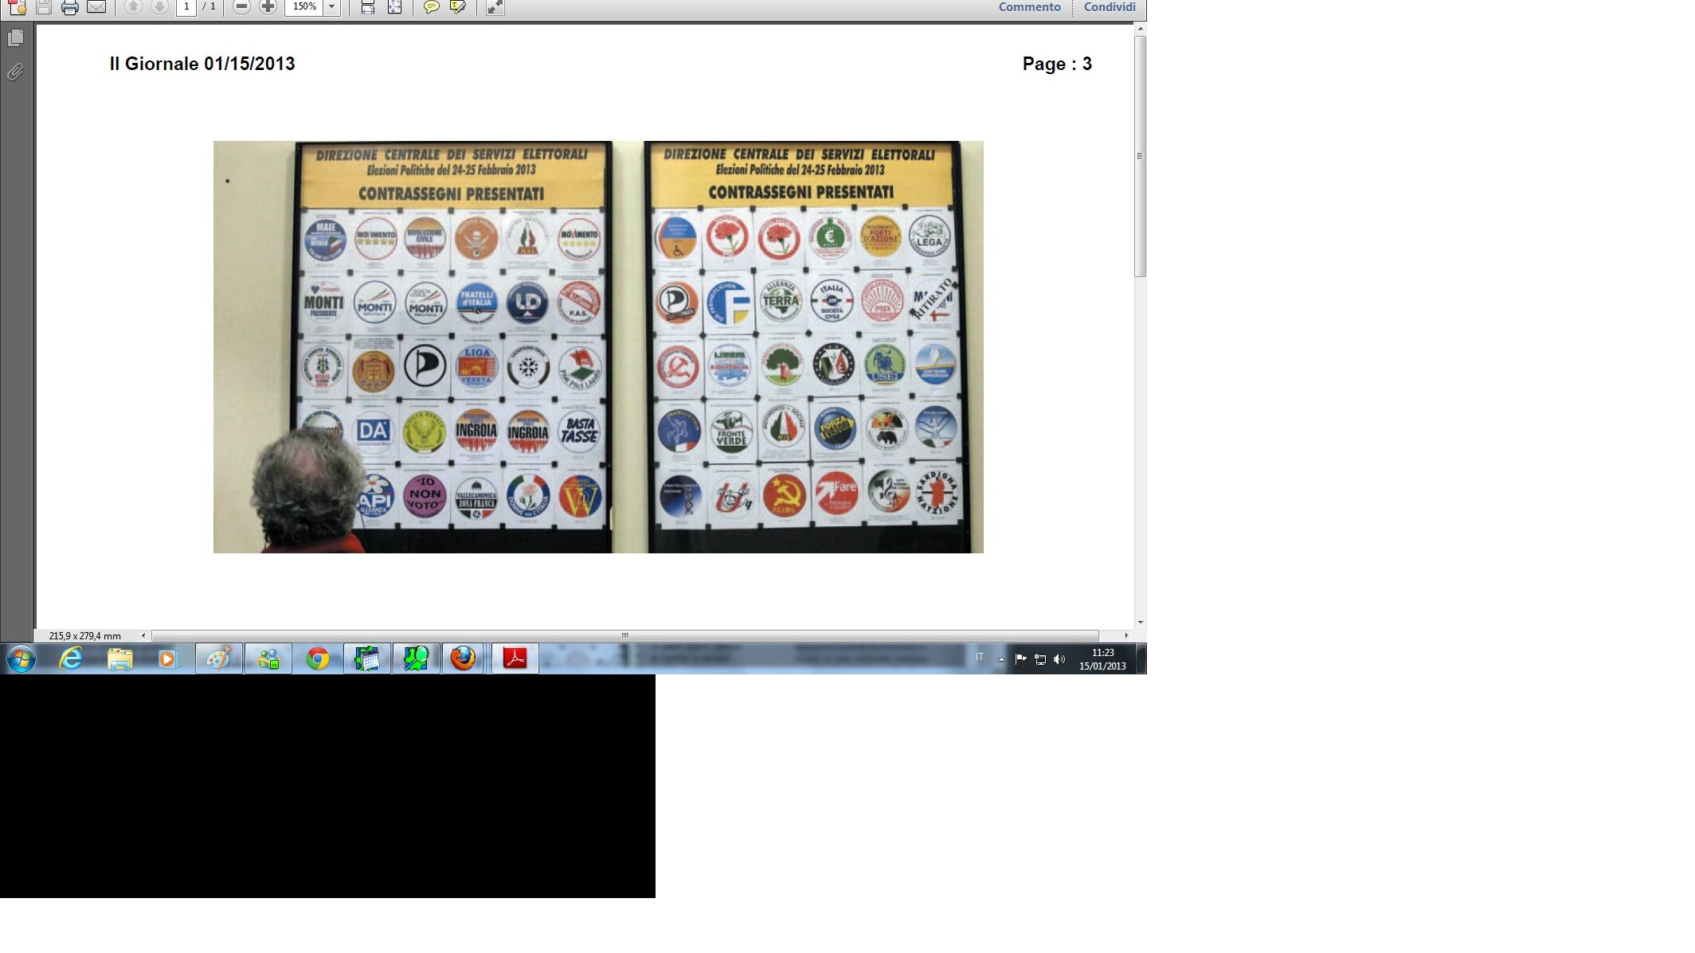Add a sticky note comment
This screenshot has height=953, width=1695.
point(431,7)
